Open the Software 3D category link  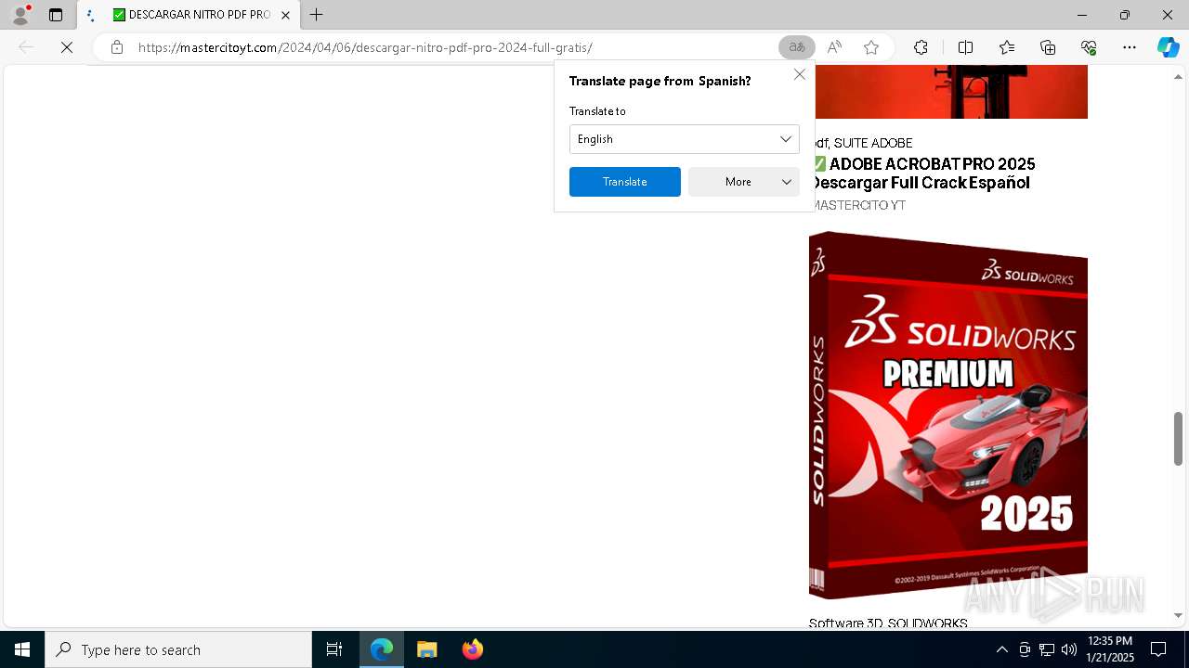coord(845,623)
